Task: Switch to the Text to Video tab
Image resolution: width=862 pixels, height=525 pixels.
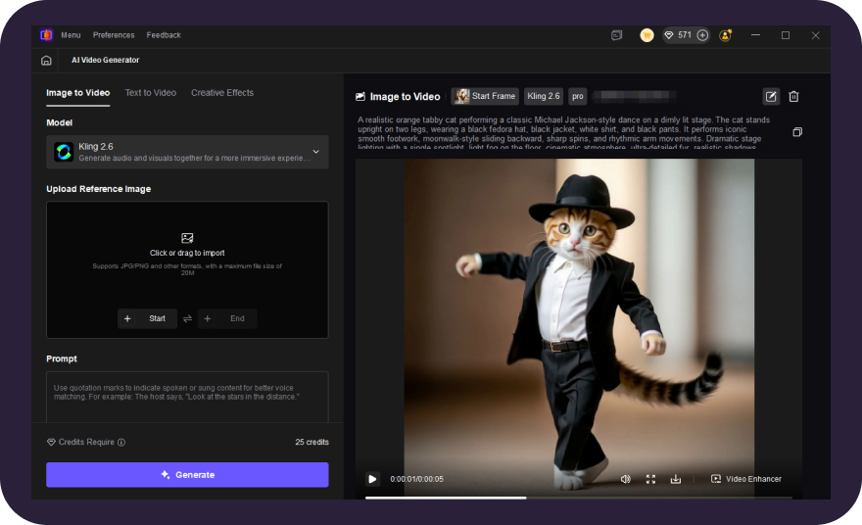Action: [151, 93]
